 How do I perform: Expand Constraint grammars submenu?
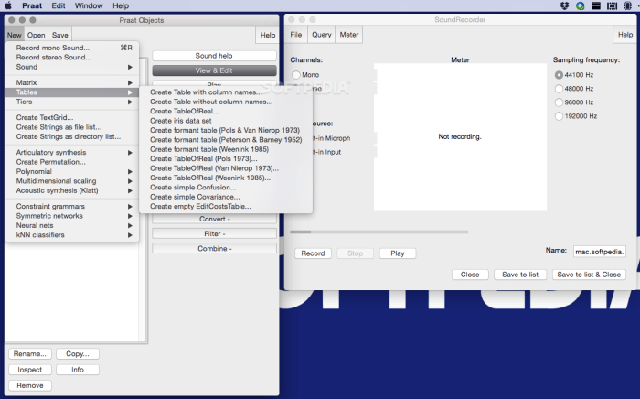72,206
